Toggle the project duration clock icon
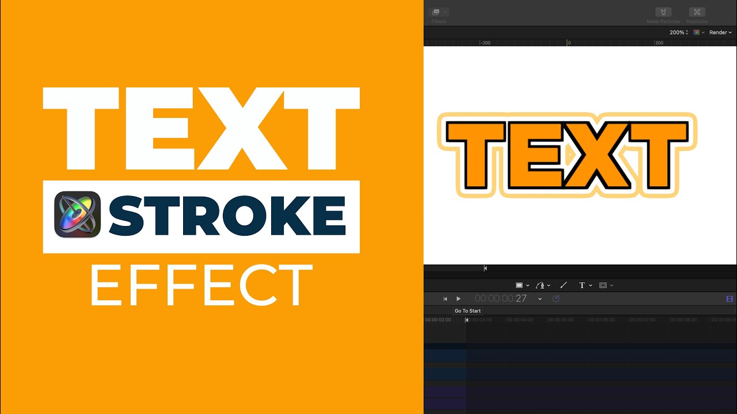737x414 pixels. 556,298
